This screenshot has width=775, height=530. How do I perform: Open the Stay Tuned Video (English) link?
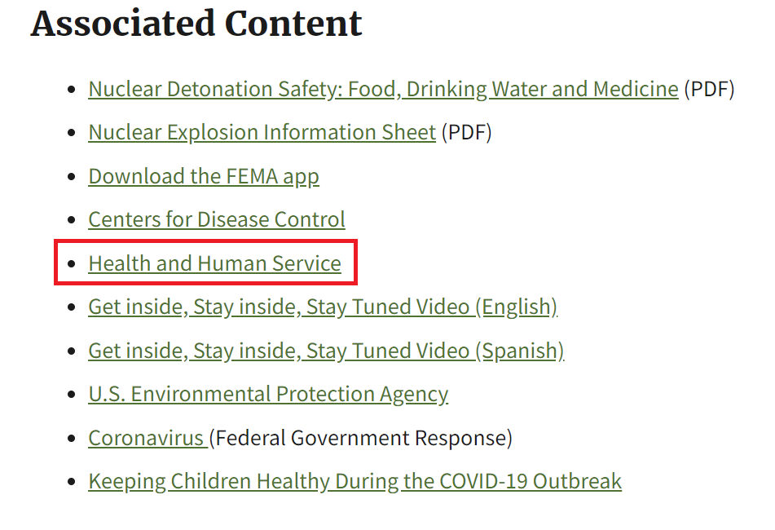[x=323, y=307]
